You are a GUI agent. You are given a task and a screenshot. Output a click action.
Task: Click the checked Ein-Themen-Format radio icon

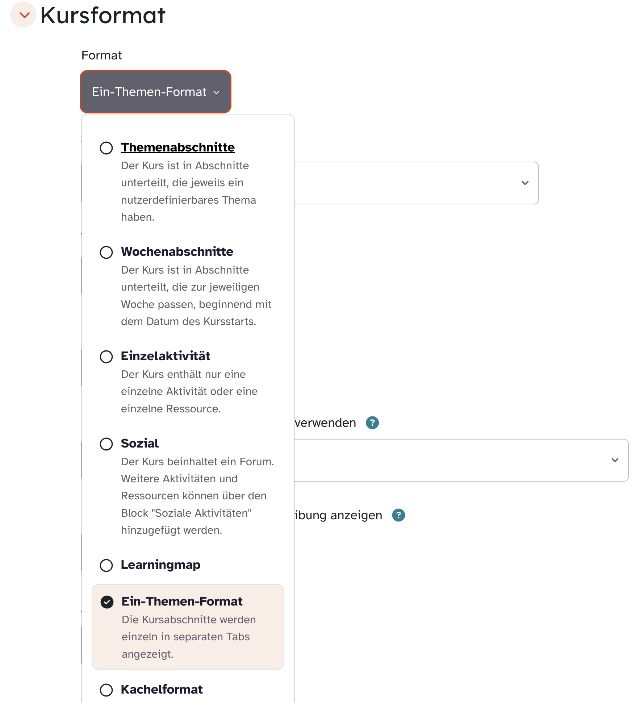tap(107, 602)
